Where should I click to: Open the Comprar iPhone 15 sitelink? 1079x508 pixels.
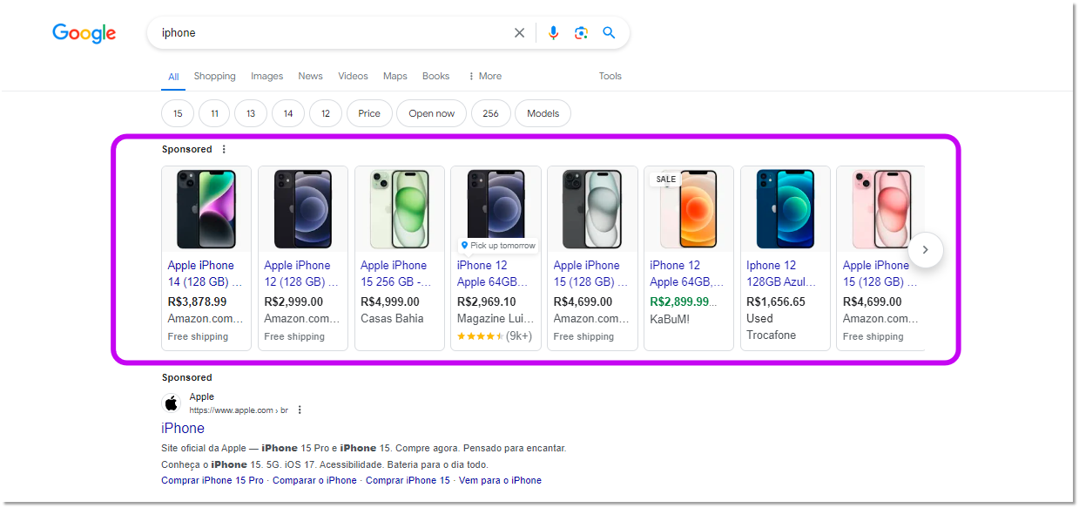(x=408, y=480)
